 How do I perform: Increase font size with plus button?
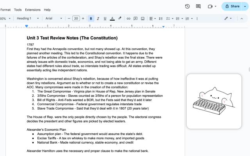[x=83, y=18]
